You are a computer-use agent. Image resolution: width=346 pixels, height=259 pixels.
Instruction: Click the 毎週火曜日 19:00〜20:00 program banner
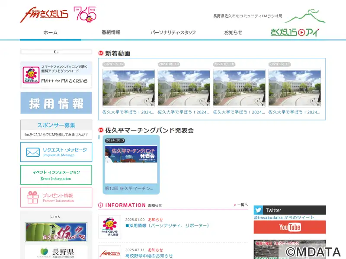point(289,250)
